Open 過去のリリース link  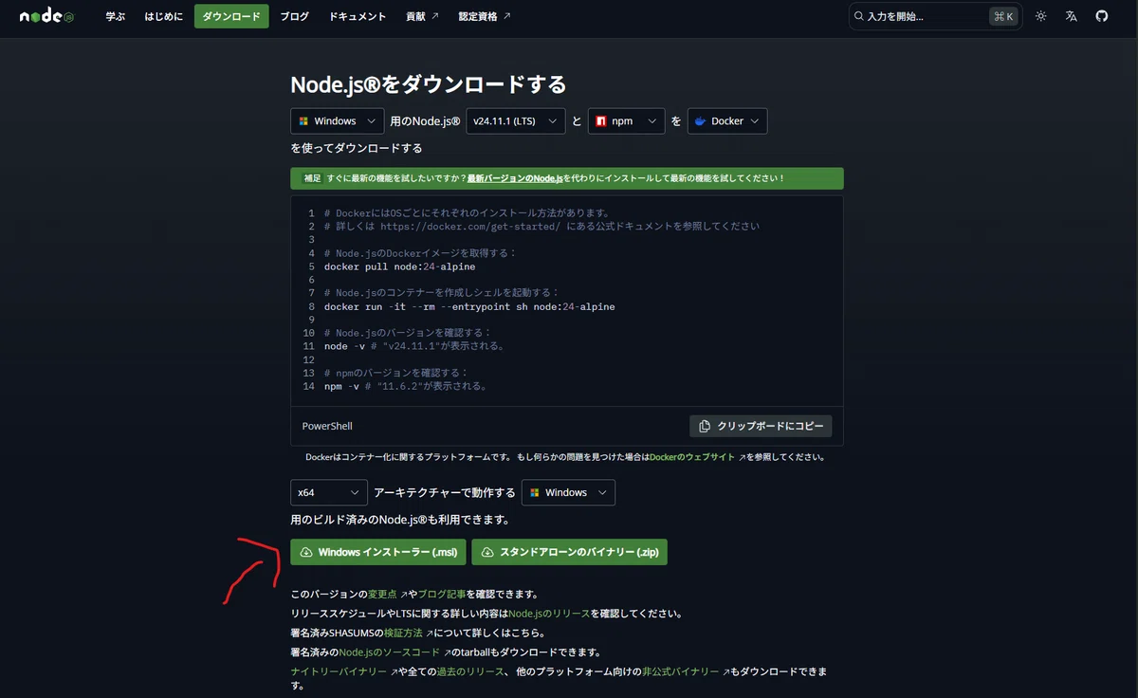click(x=469, y=671)
